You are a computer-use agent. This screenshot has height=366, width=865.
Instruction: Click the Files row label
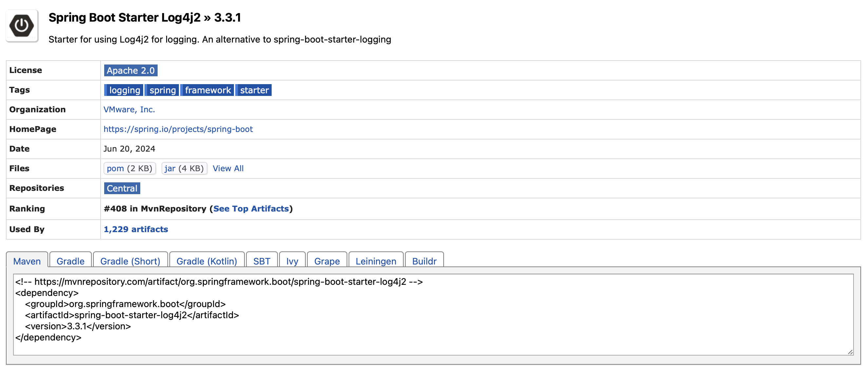[x=19, y=168]
